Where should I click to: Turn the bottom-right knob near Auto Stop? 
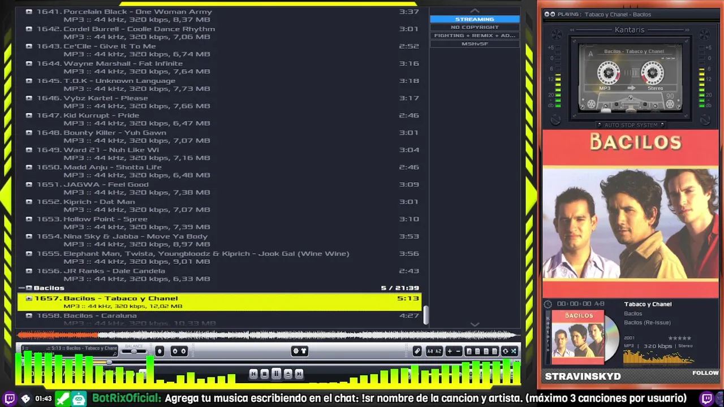click(705, 120)
